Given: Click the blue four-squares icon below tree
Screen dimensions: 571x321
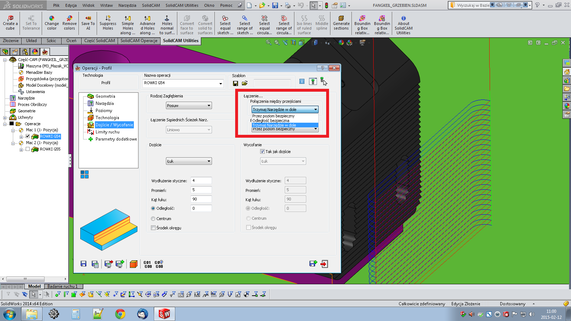Looking at the screenshot, I should 85,174.
